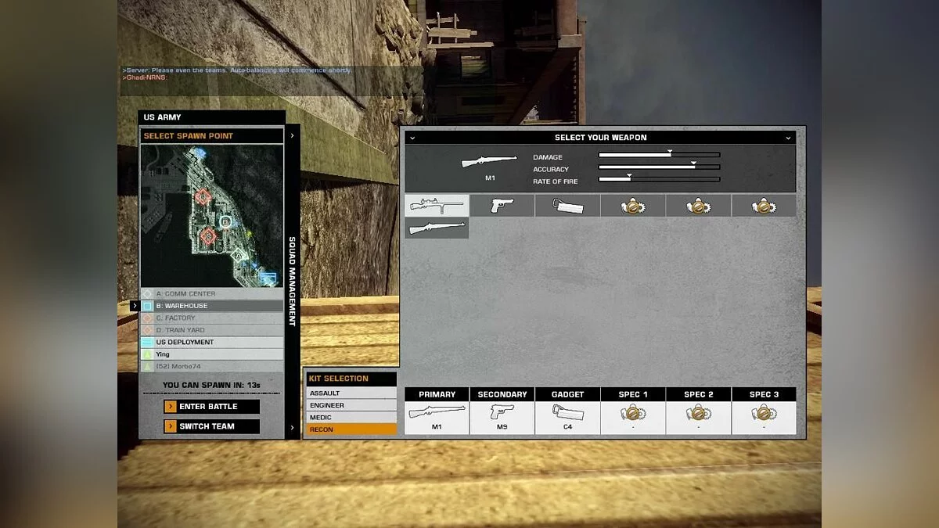Select the M1 rifle thumbnail below the weapon row
Image resolution: width=939 pixels, height=528 pixels.
point(437,228)
